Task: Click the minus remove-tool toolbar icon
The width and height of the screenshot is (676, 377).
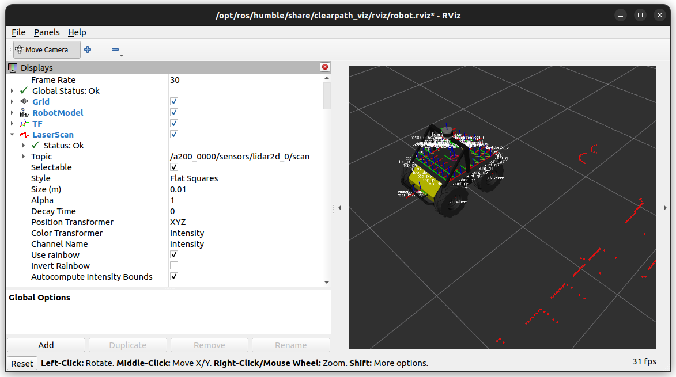Action: pos(115,50)
